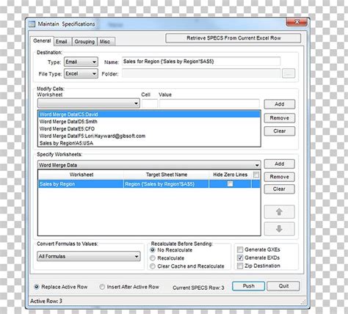Click Clear in Specify Worksheets section
The width and height of the screenshot is (348, 314).
[x=279, y=189]
